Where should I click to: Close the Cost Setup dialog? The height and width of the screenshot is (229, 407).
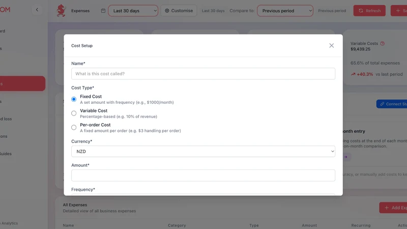tap(332, 45)
